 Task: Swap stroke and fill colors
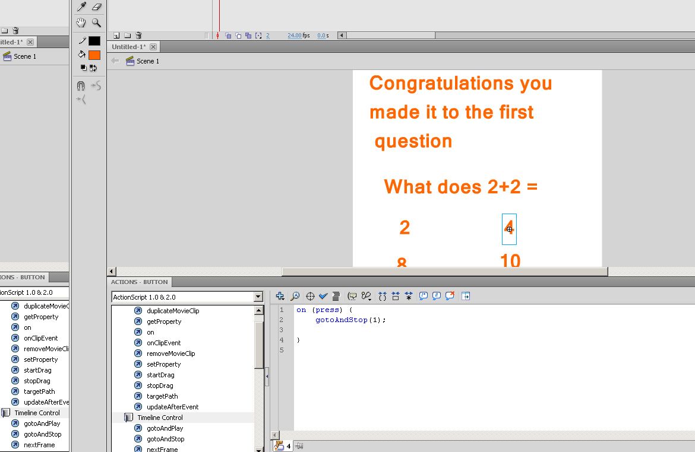[94, 67]
